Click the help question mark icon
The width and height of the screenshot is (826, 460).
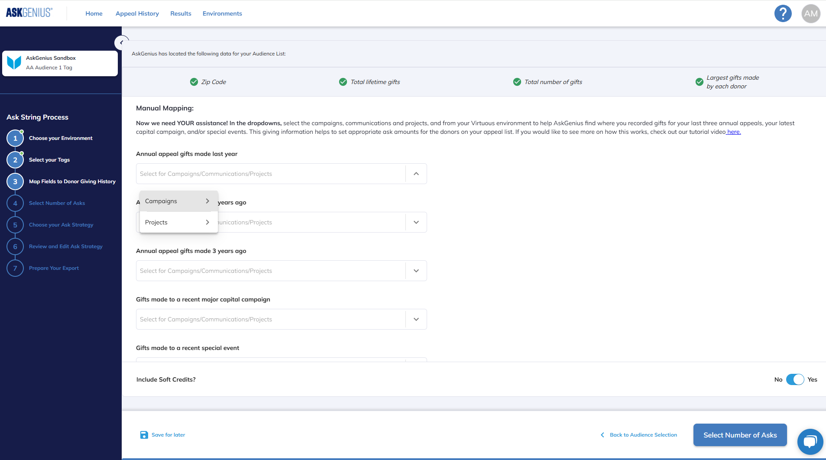(783, 13)
